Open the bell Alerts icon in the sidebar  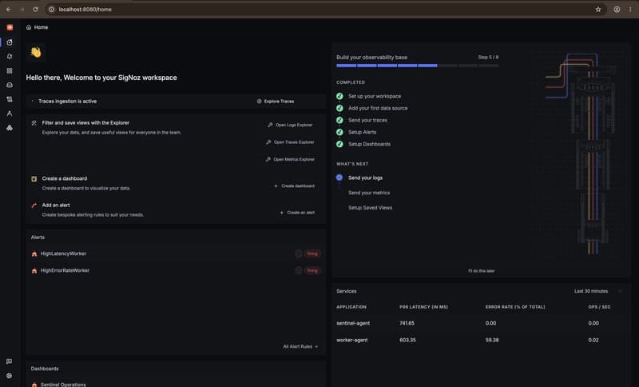10,57
